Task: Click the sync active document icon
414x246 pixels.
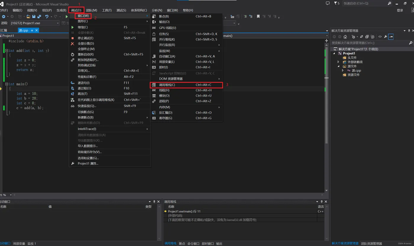Action: coord(361,37)
